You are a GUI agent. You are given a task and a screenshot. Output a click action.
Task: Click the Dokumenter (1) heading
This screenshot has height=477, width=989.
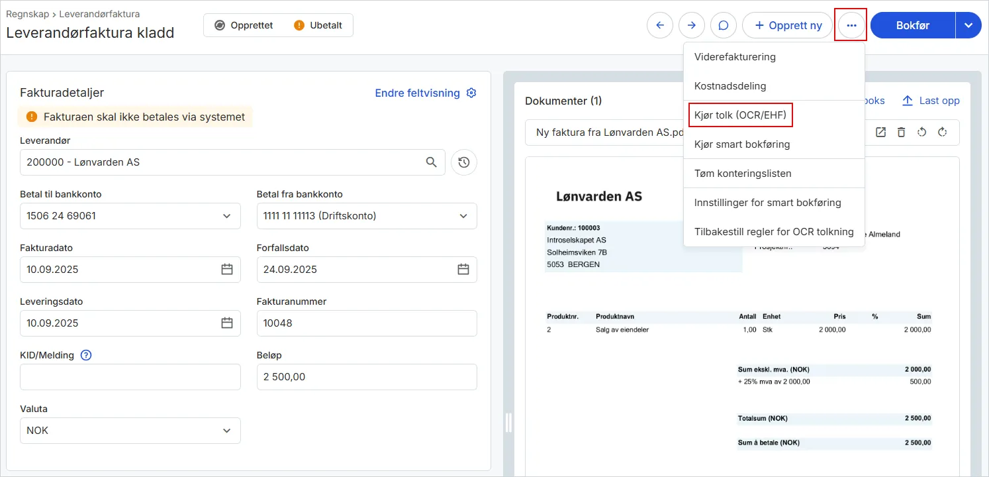563,101
